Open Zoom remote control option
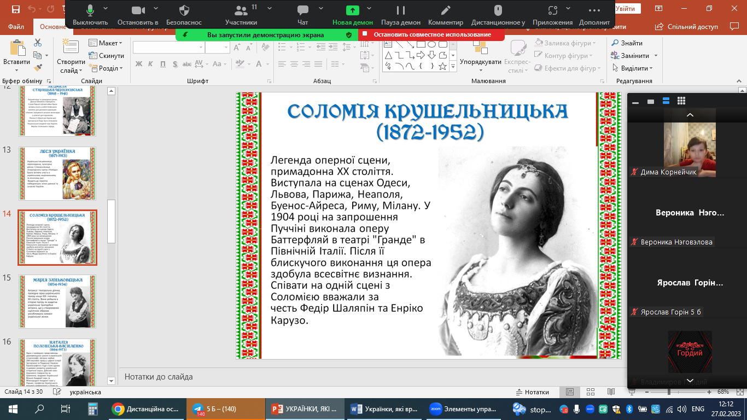This screenshot has width=747, height=420. [x=498, y=15]
